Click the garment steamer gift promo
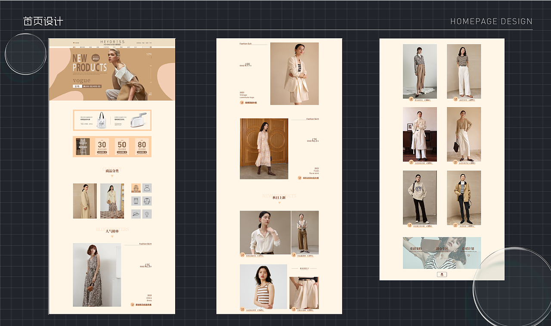This screenshot has height=326, width=551. (x=131, y=120)
